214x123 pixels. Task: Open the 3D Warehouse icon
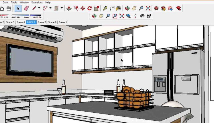pyautogui.click(x=156, y=8)
